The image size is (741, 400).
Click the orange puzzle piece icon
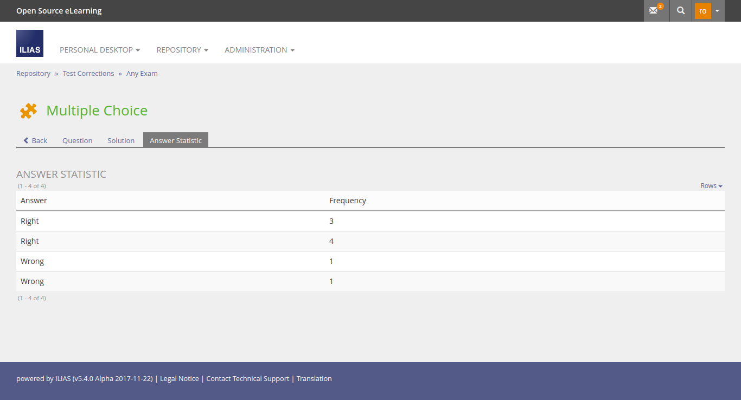coord(28,111)
